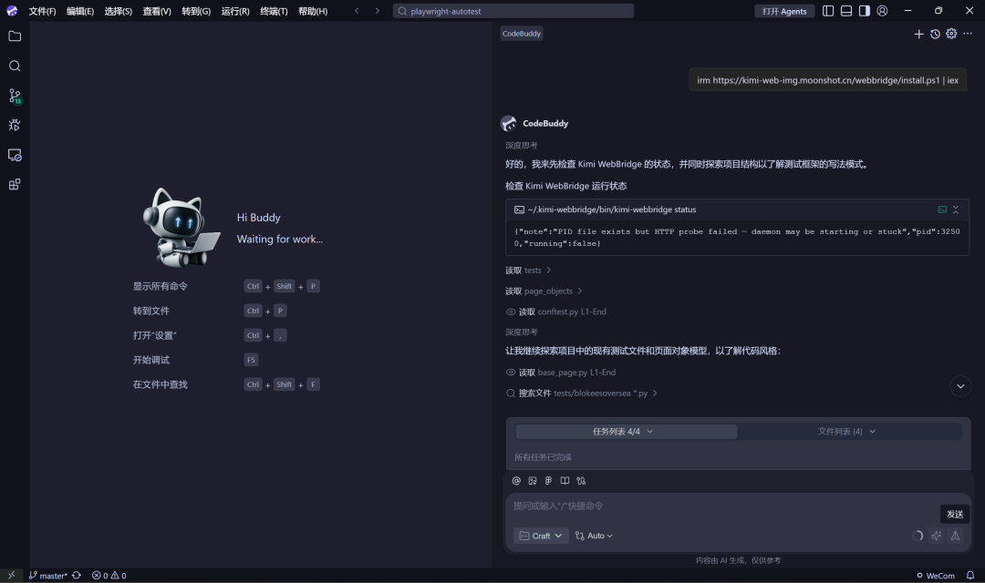Viewport: 985px width, 583px height.
Task: Open 读取 base_page.py L1-End file link
Action: 561,373
